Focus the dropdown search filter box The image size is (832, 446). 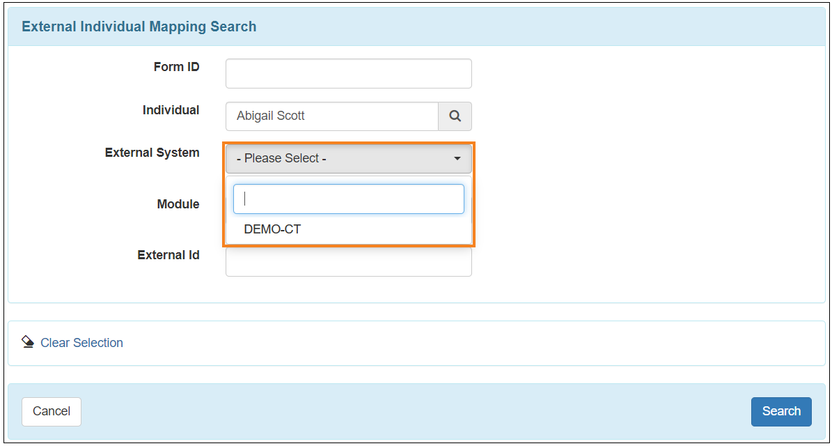(x=349, y=199)
